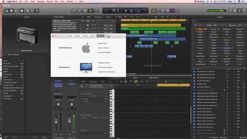The image size is (247, 139).
Task: Open the File menu
Action: click(20, 2)
